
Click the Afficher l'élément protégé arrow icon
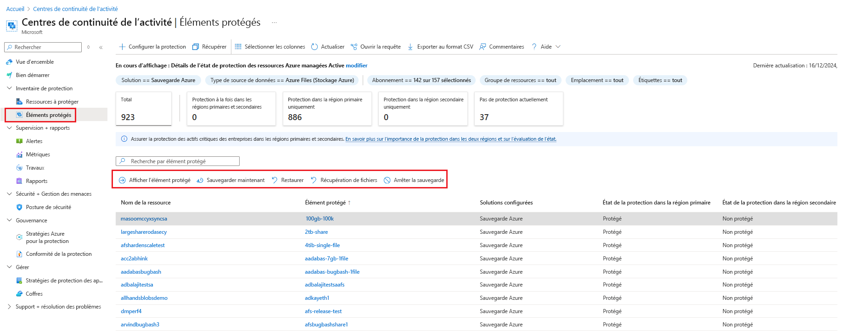pos(122,180)
